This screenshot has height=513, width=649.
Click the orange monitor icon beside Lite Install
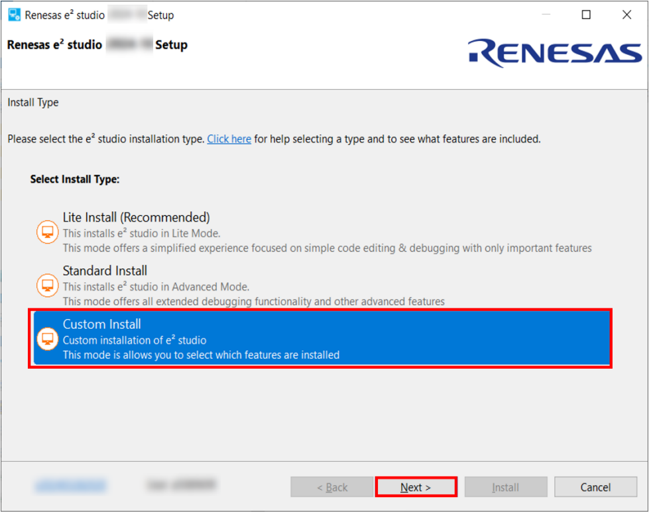47,232
